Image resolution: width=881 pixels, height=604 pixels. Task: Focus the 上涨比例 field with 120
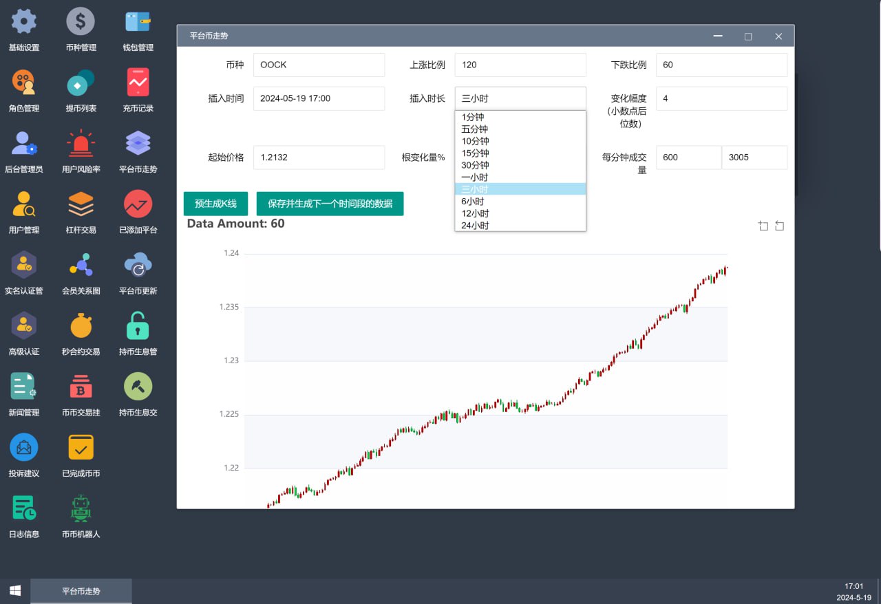pyautogui.click(x=520, y=65)
